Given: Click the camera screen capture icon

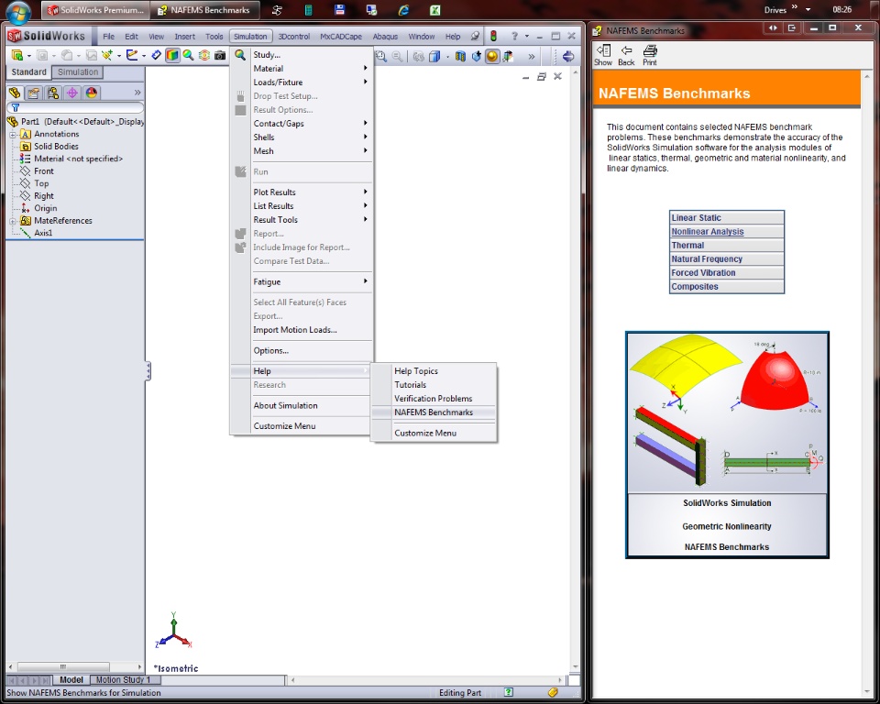Looking at the screenshot, I should point(220,55).
